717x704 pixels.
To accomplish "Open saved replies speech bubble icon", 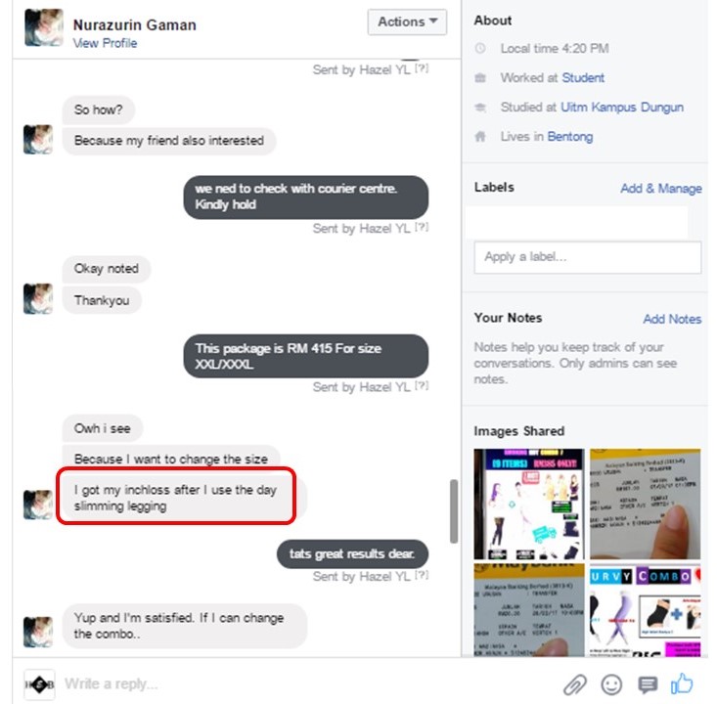I will [x=647, y=684].
